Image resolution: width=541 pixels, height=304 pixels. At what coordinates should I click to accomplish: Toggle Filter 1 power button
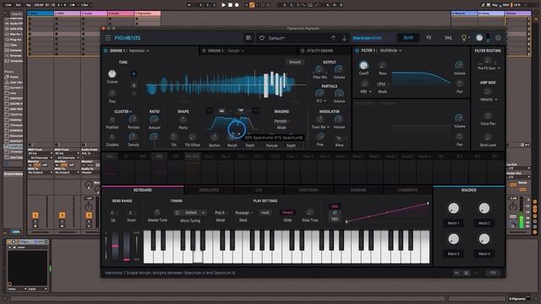tap(357, 51)
